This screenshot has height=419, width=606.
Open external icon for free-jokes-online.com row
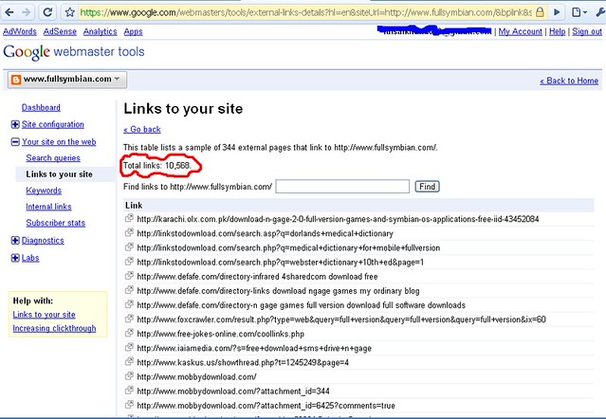coord(129,333)
